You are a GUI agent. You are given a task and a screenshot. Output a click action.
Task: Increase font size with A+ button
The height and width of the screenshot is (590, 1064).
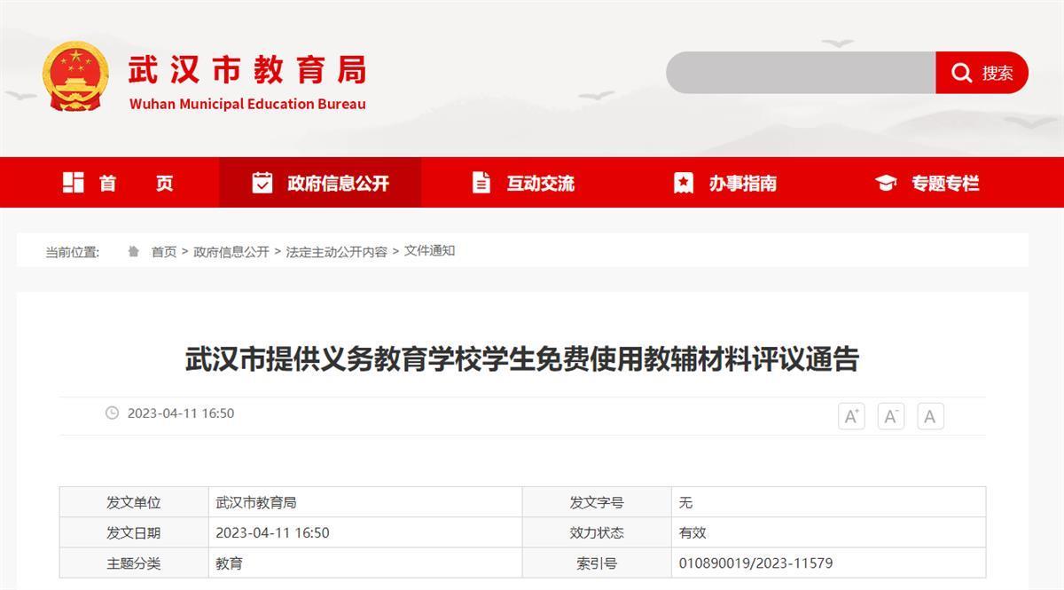pyautogui.click(x=851, y=416)
